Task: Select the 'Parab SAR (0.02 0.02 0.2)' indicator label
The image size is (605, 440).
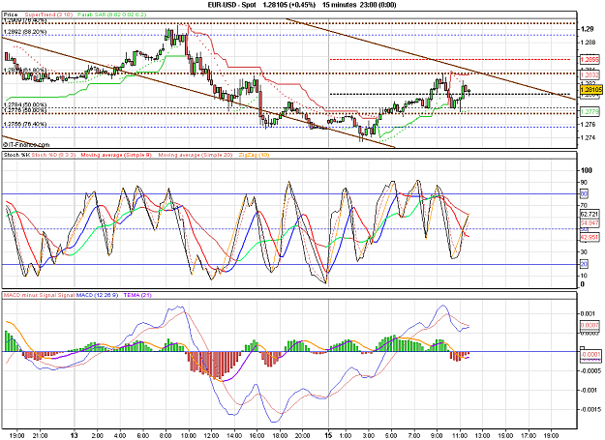Action: coord(111,15)
